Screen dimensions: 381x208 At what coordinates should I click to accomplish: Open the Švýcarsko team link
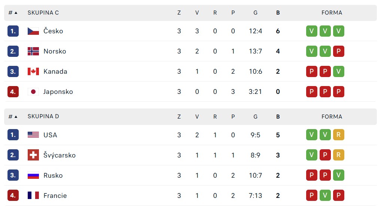60,155
